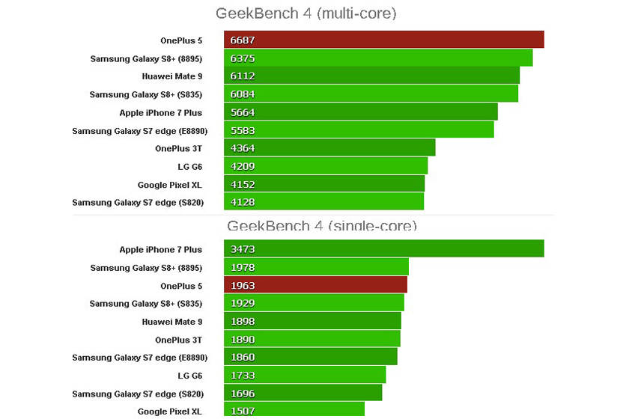629x419 pixels.
Task: Click the Samsung Galaxy S7 edge (S820) 1696 bar
Action: (303, 393)
